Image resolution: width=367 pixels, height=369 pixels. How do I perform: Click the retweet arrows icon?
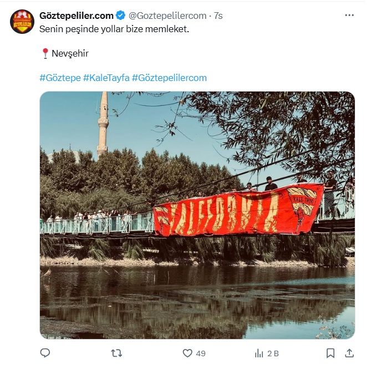(116, 353)
